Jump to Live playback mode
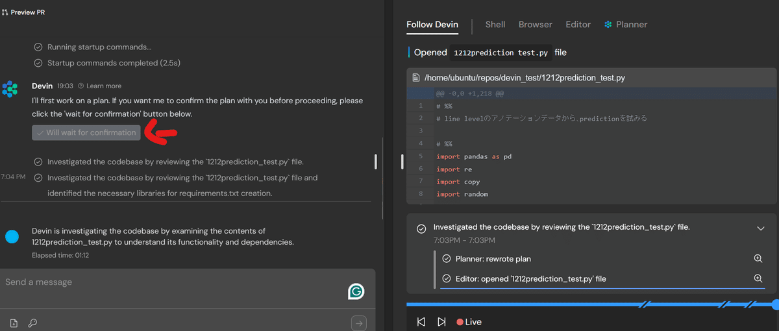The image size is (779, 331). point(469,322)
